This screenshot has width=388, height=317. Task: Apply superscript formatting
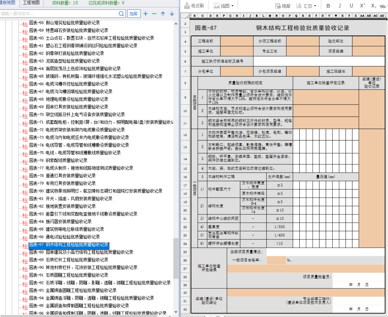click(362, 6)
